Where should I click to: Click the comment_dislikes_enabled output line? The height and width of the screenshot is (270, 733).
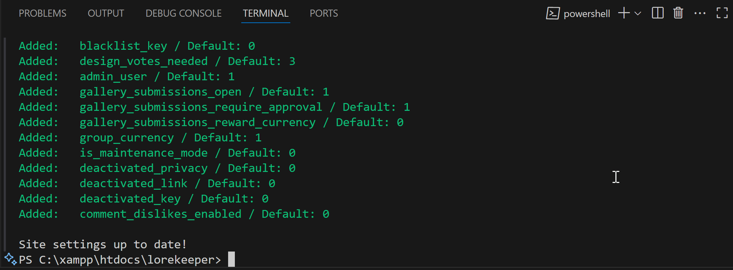pos(174,214)
